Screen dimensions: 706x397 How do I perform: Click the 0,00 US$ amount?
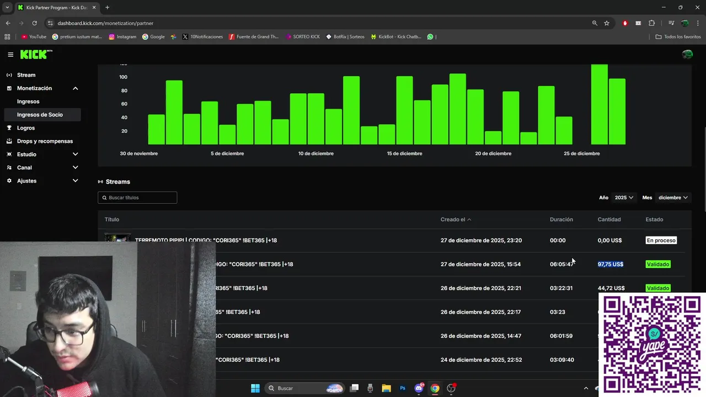609,240
